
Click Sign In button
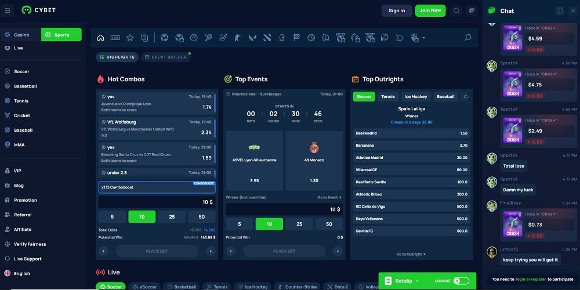pos(397,10)
